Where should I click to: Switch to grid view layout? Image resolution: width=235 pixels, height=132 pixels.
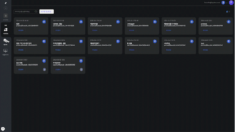click(227, 12)
